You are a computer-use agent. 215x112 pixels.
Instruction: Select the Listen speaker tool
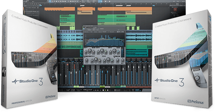point(65,1)
